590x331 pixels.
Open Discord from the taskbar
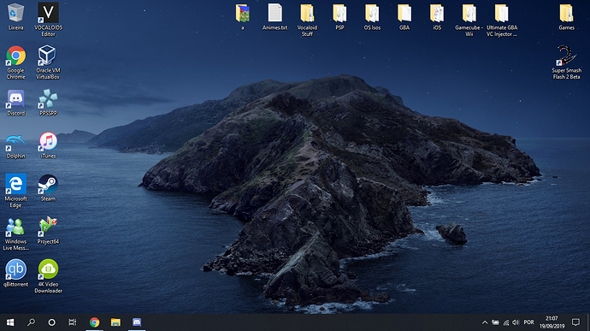[137, 322]
